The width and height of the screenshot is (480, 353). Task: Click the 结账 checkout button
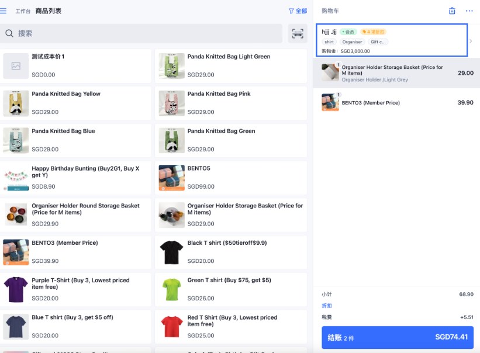click(x=398, y=337)
